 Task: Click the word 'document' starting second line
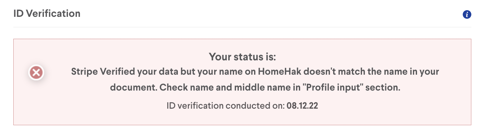coord(132,88)
